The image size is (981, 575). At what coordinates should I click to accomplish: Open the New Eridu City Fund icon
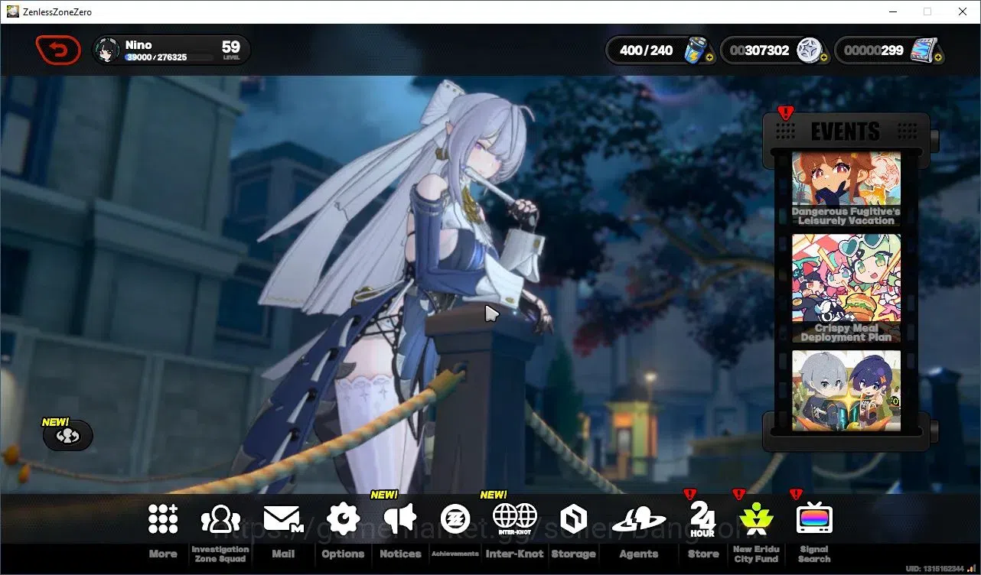point(756,520)
